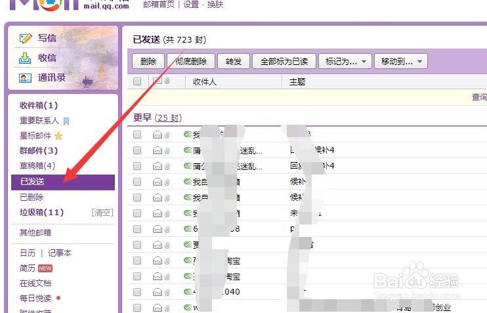The height and width of the screenshot is (313, 487).
Task: Click 收信 to fetch mail
Action: 47,58
